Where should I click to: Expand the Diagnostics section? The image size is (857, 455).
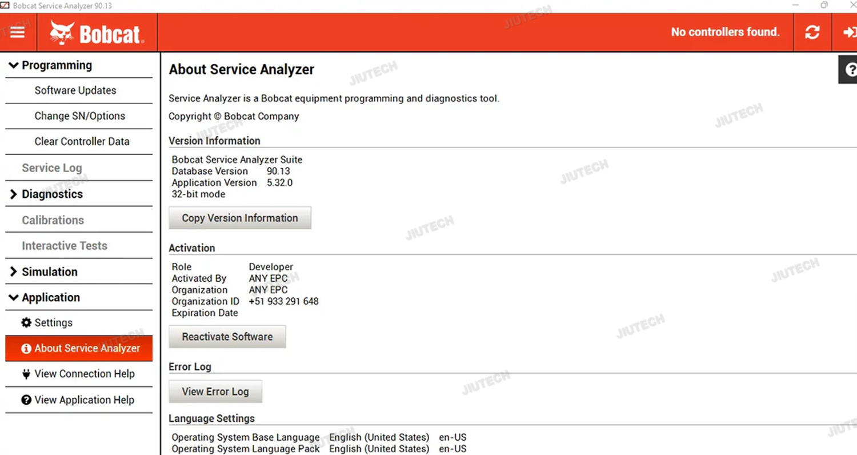click(x=79, y=194)
